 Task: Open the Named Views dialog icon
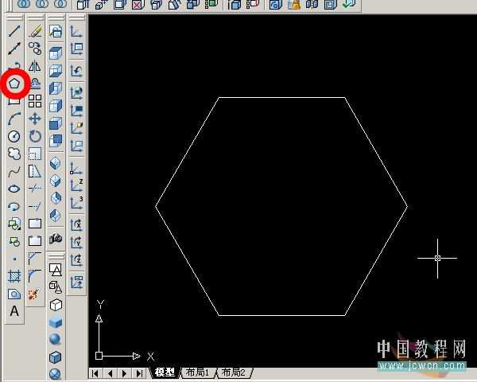(56, 31)
